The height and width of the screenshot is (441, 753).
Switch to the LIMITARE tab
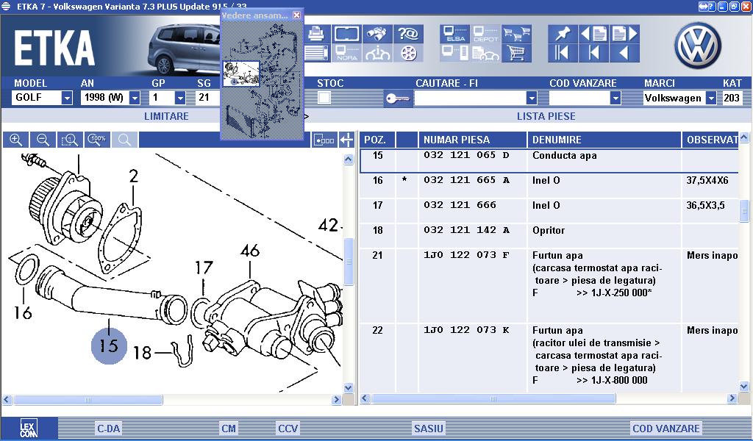pos(166,116)
